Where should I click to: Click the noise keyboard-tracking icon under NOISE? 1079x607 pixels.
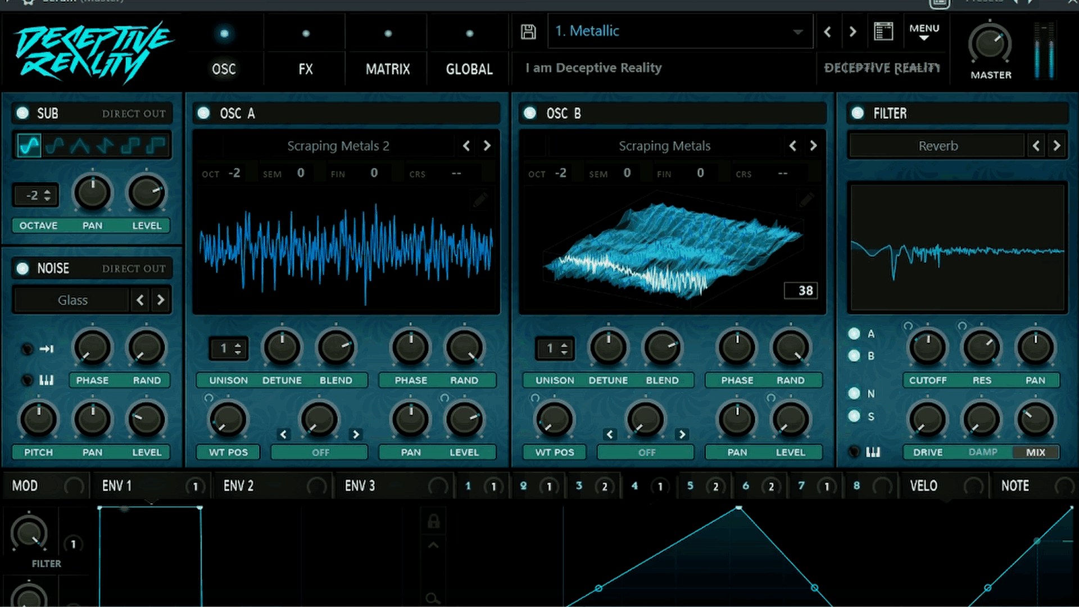click(46, 380)
